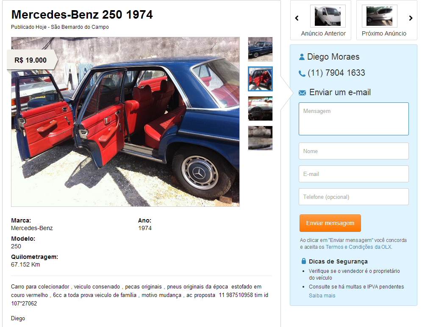The width and height of the screenshot is (422, 327).
Task: Select the fourth gallery thumbnail
Action: [260, 138]
